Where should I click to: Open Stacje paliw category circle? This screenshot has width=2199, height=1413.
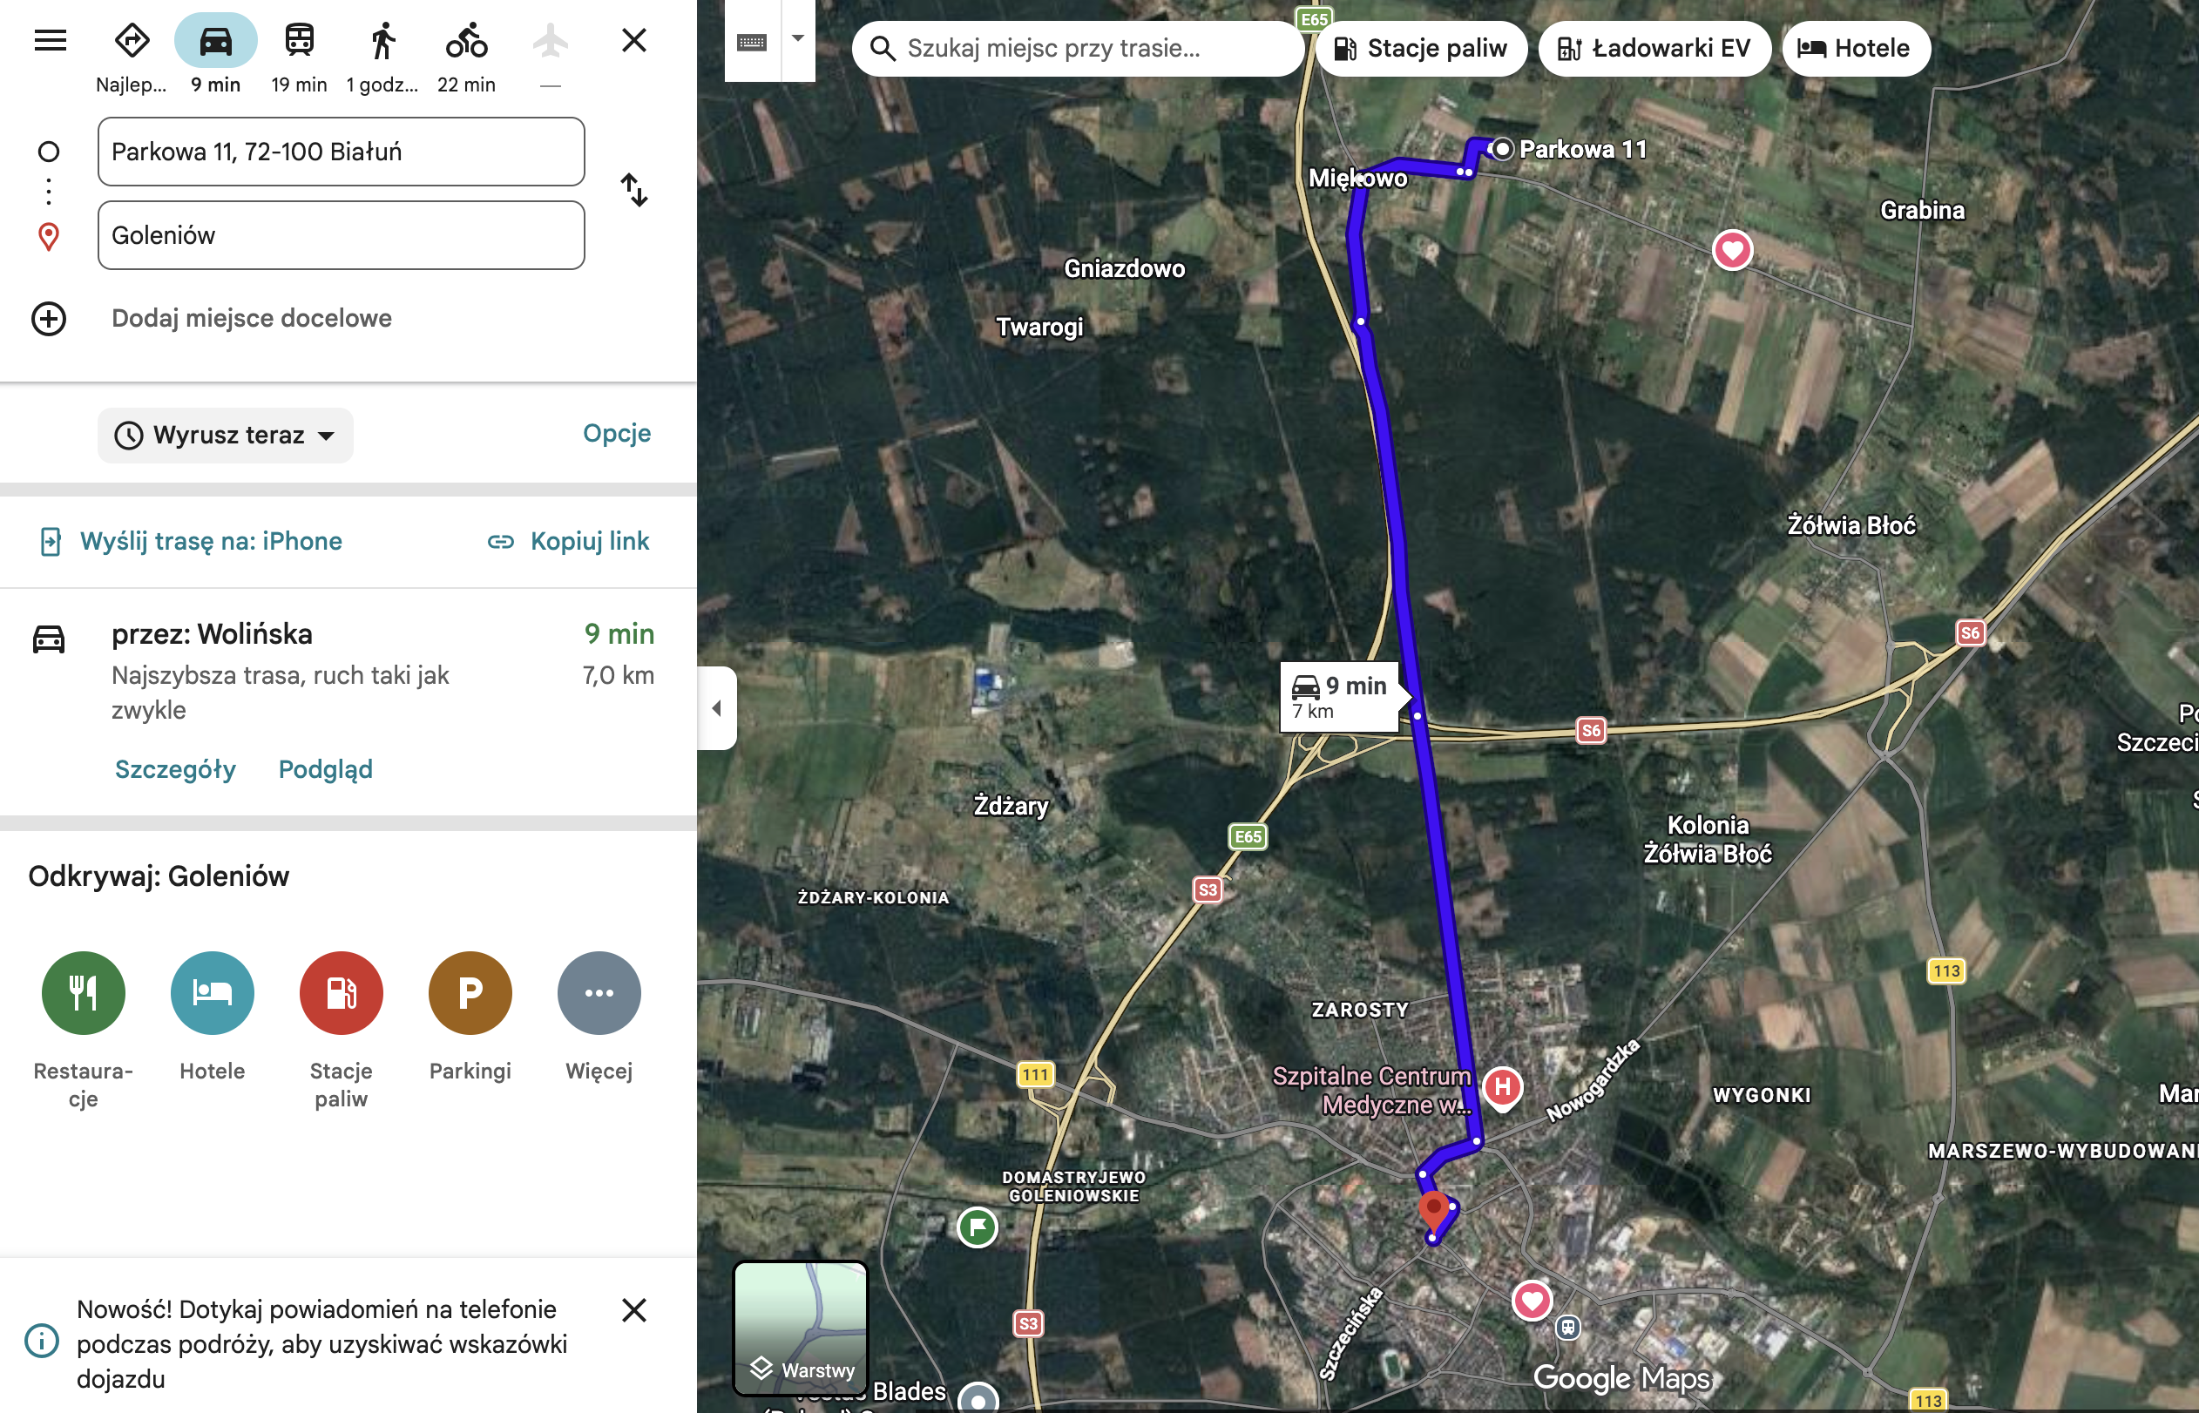[342, 993]
